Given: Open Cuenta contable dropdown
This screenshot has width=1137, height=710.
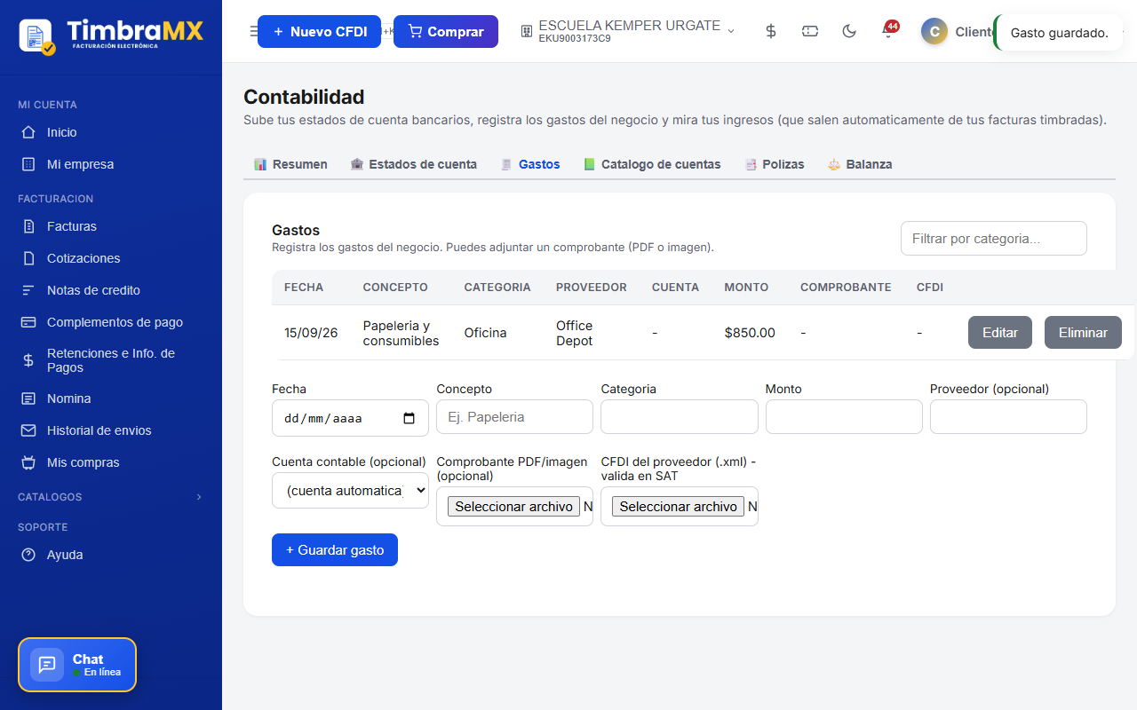Looking at the screenshot, I should pyautogui.click(x=350, y=490).
